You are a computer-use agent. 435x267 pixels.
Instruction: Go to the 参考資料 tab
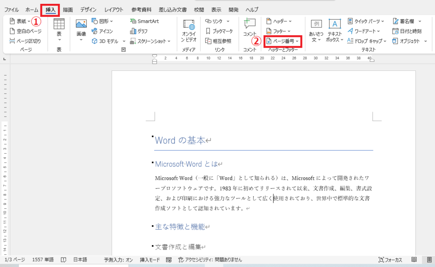[x=141, y=10]
